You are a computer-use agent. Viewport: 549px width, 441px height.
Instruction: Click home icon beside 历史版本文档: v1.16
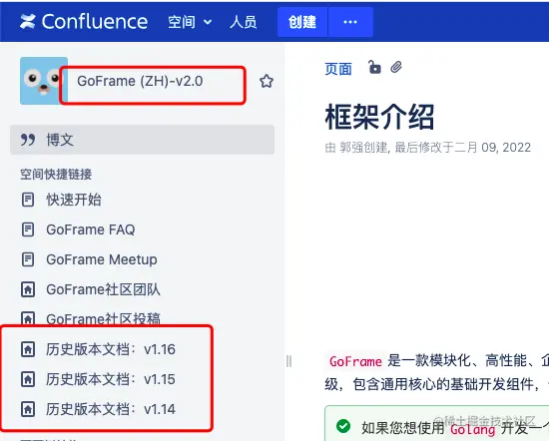28,349
